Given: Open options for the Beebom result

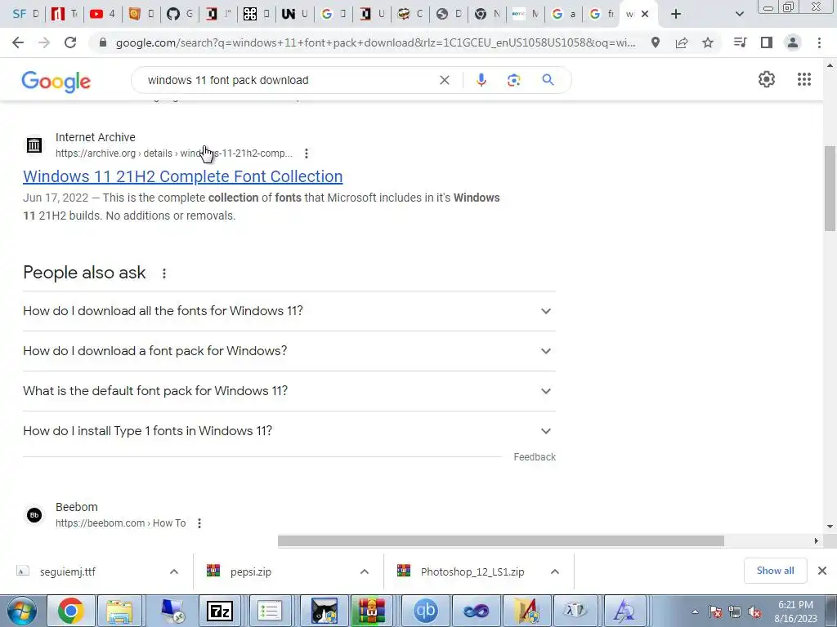Looking at the screenshot, I should (x=199, y=523).
